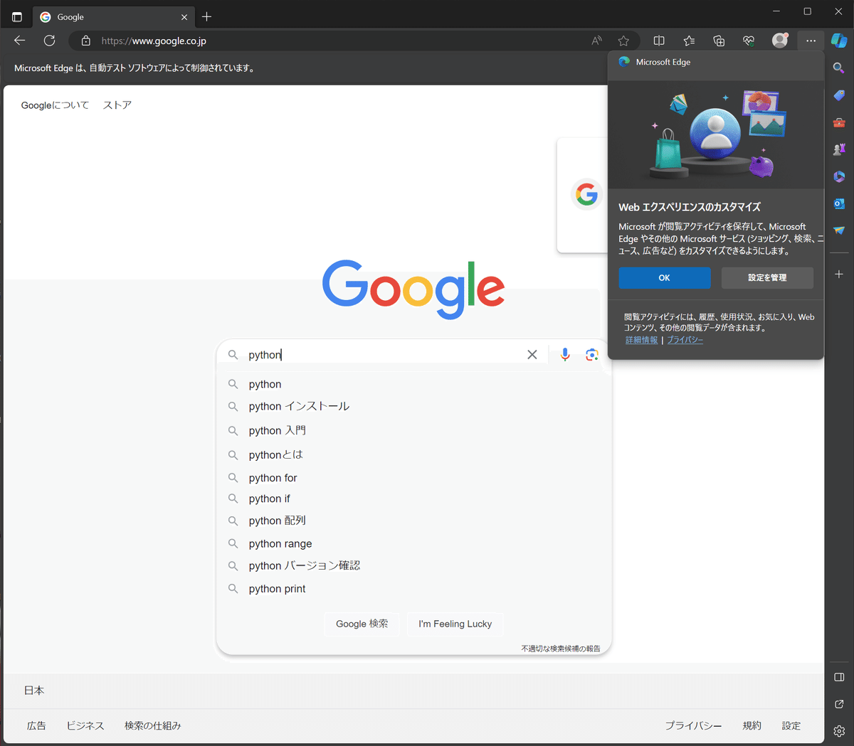Go back to the previous page
The width and height of the screenshot is (854, 746).
[20, 41]
